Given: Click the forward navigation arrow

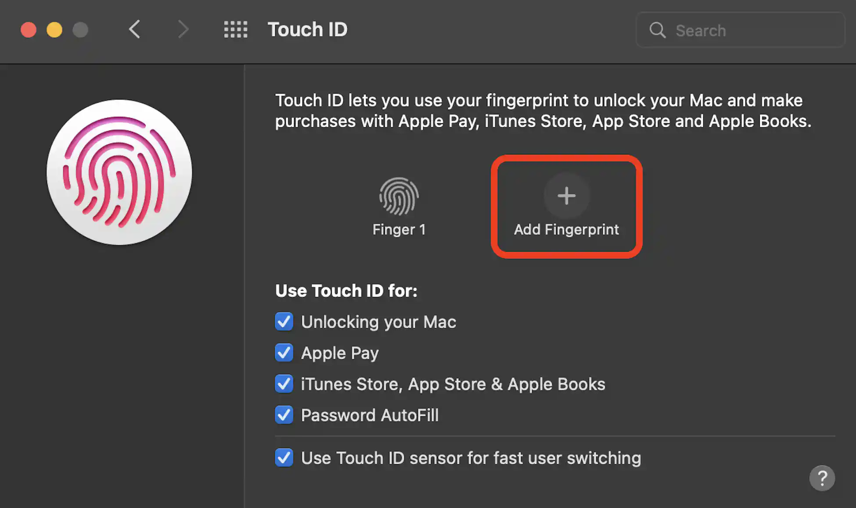Looking at the screenshot, I should (183, 29).
